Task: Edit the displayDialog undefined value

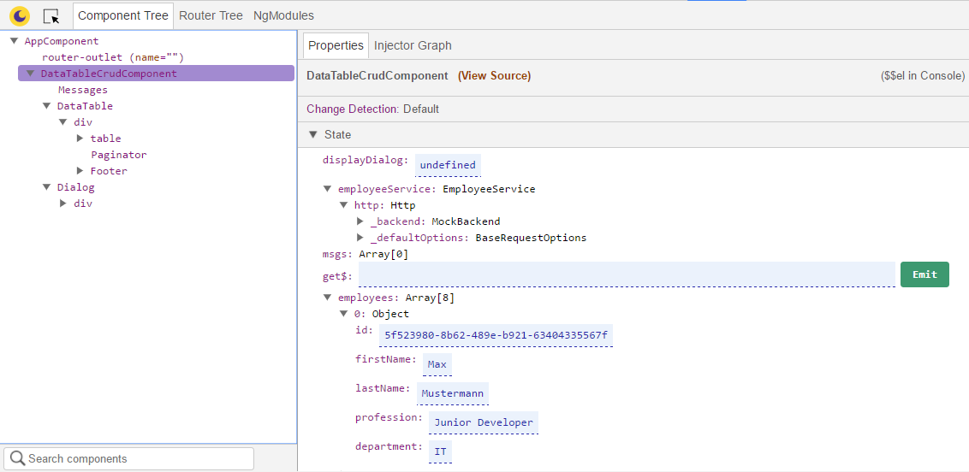Action: pos(448,165)
